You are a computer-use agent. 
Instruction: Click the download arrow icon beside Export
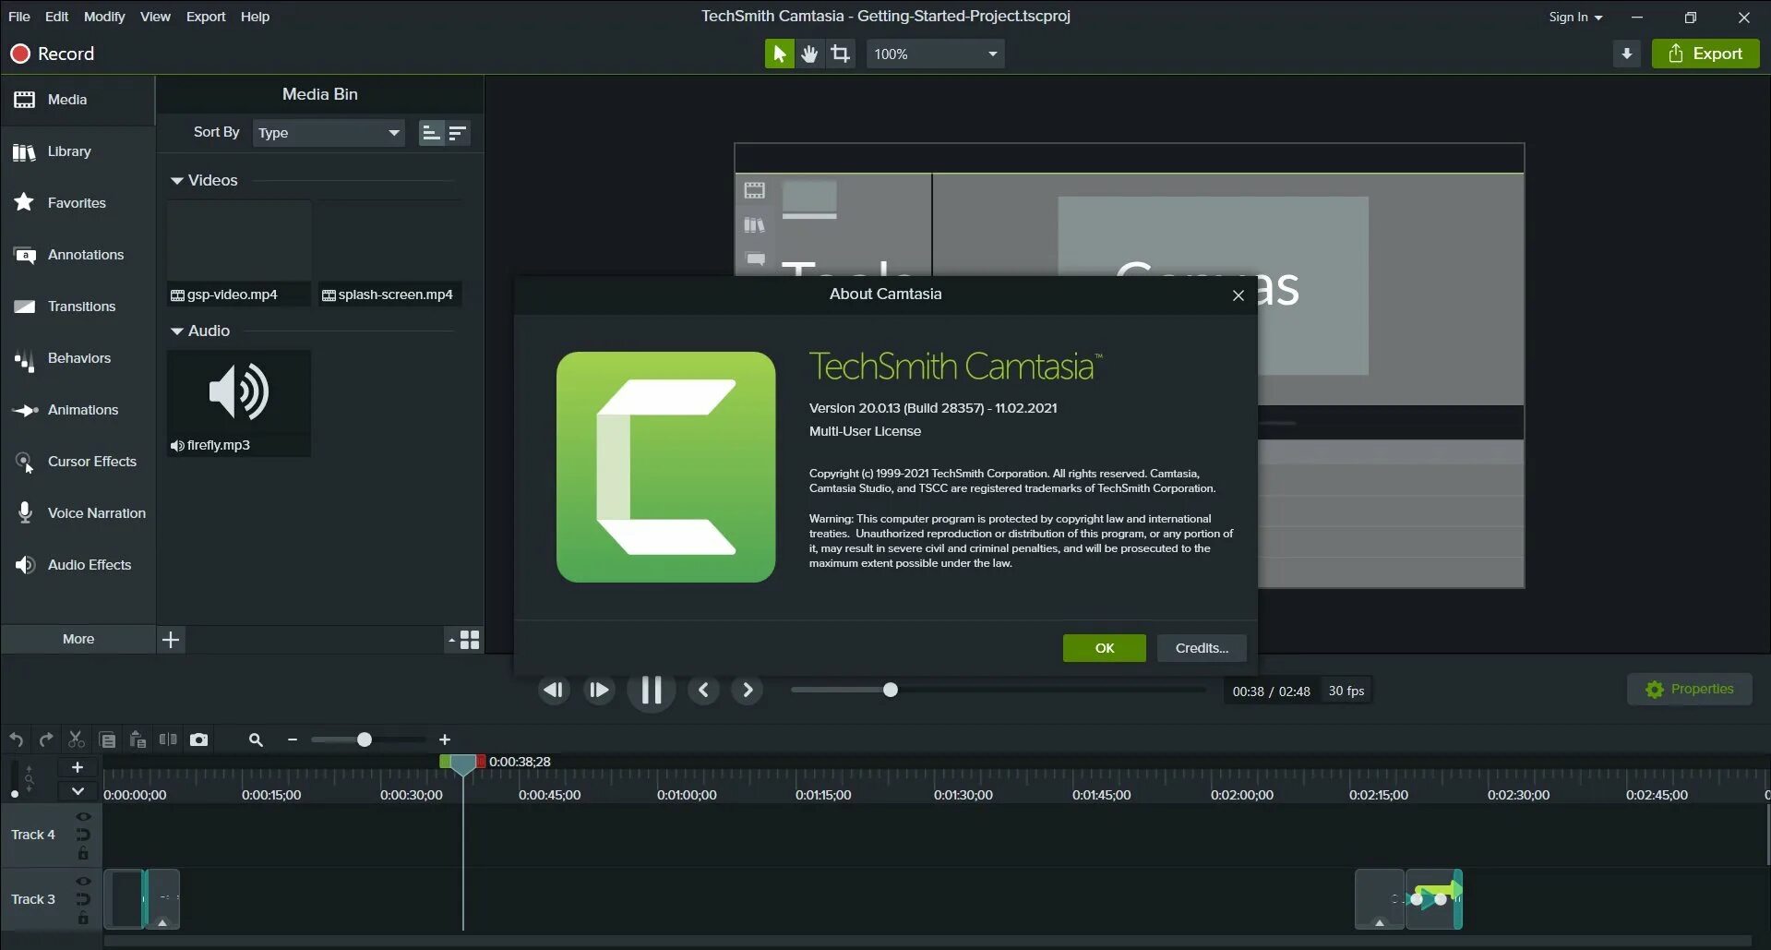[1626, 54]
